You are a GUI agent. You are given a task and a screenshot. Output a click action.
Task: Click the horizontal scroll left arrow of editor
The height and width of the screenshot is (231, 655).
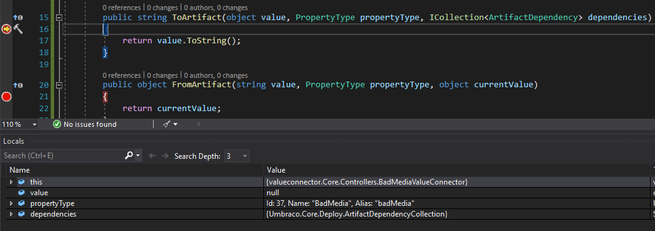[x=198, y=124]
